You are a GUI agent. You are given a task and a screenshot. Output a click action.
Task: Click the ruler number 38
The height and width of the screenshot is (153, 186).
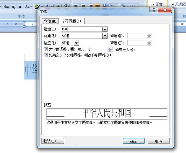(182, 24)
